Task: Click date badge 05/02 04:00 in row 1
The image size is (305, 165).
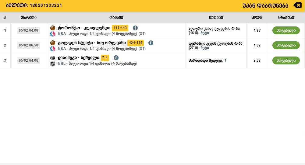Action: [x=29, y=30]
